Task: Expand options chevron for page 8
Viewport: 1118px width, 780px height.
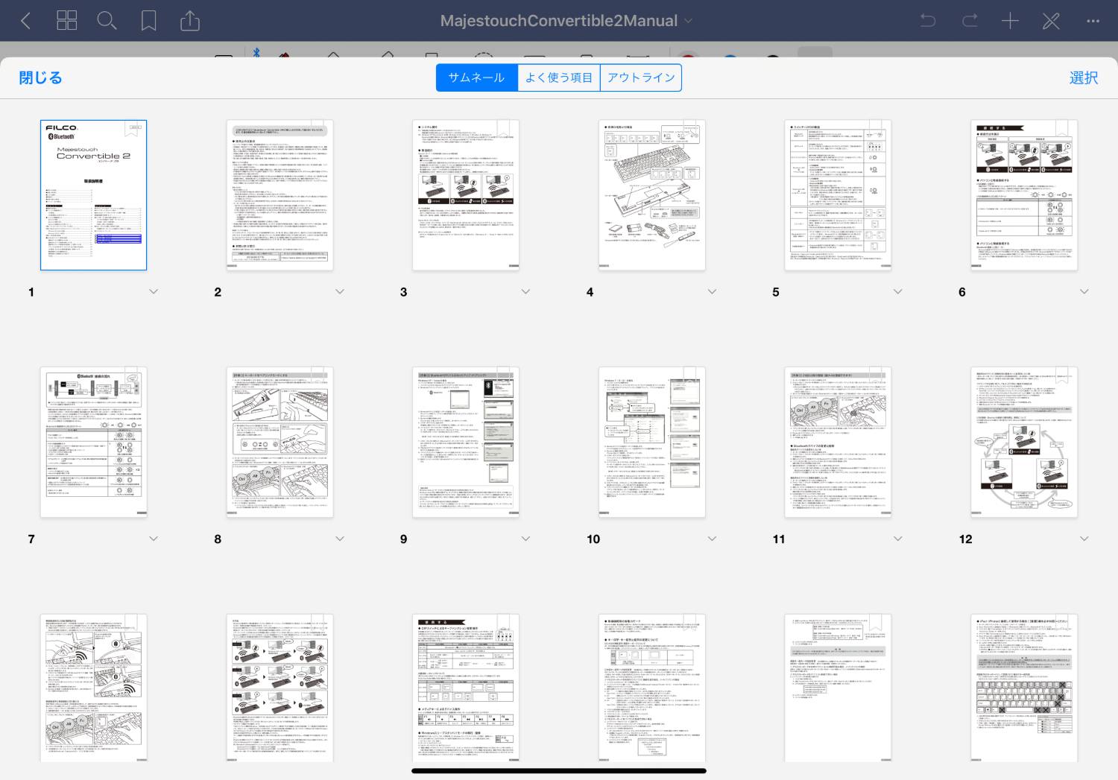Action: click(340, 538)
